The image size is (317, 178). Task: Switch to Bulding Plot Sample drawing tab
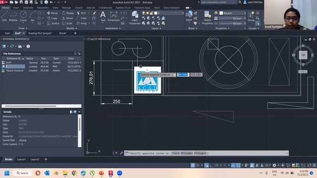[x=40, y=33]
